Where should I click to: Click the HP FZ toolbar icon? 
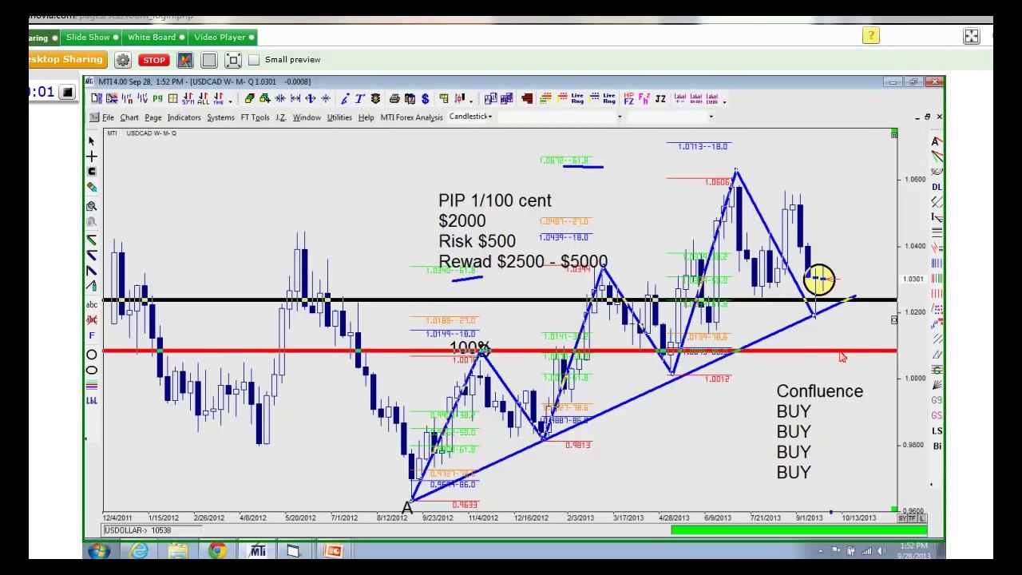tap(628, 98)
